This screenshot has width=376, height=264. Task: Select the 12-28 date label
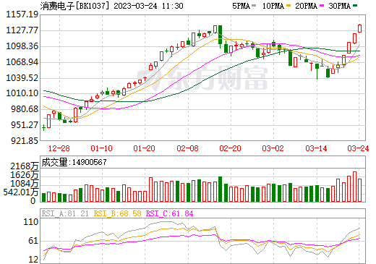(59, 148)
